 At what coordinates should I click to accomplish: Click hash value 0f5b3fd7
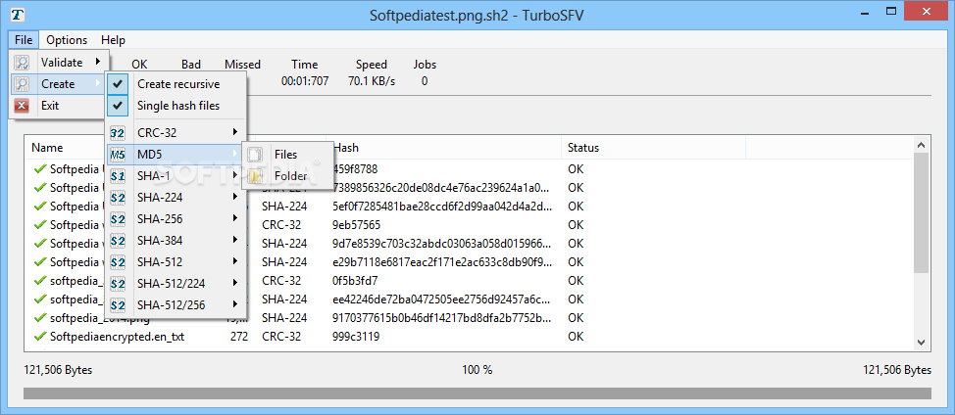click(x=355, y=281)
